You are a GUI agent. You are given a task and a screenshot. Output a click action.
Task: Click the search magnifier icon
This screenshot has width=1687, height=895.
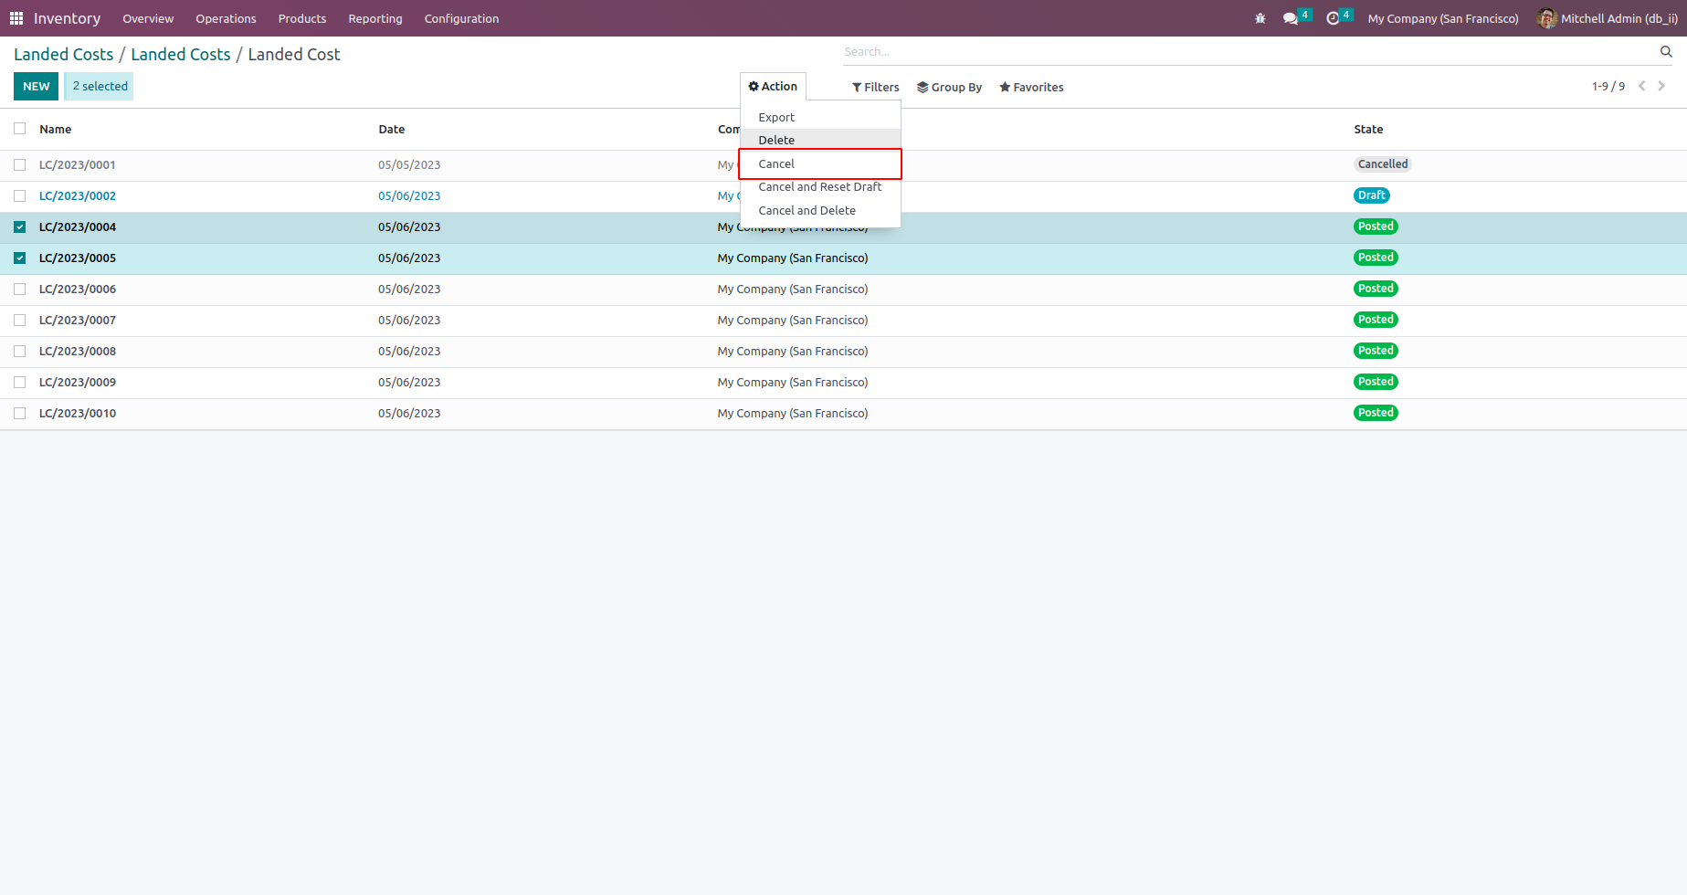(x=1666, y=52)
